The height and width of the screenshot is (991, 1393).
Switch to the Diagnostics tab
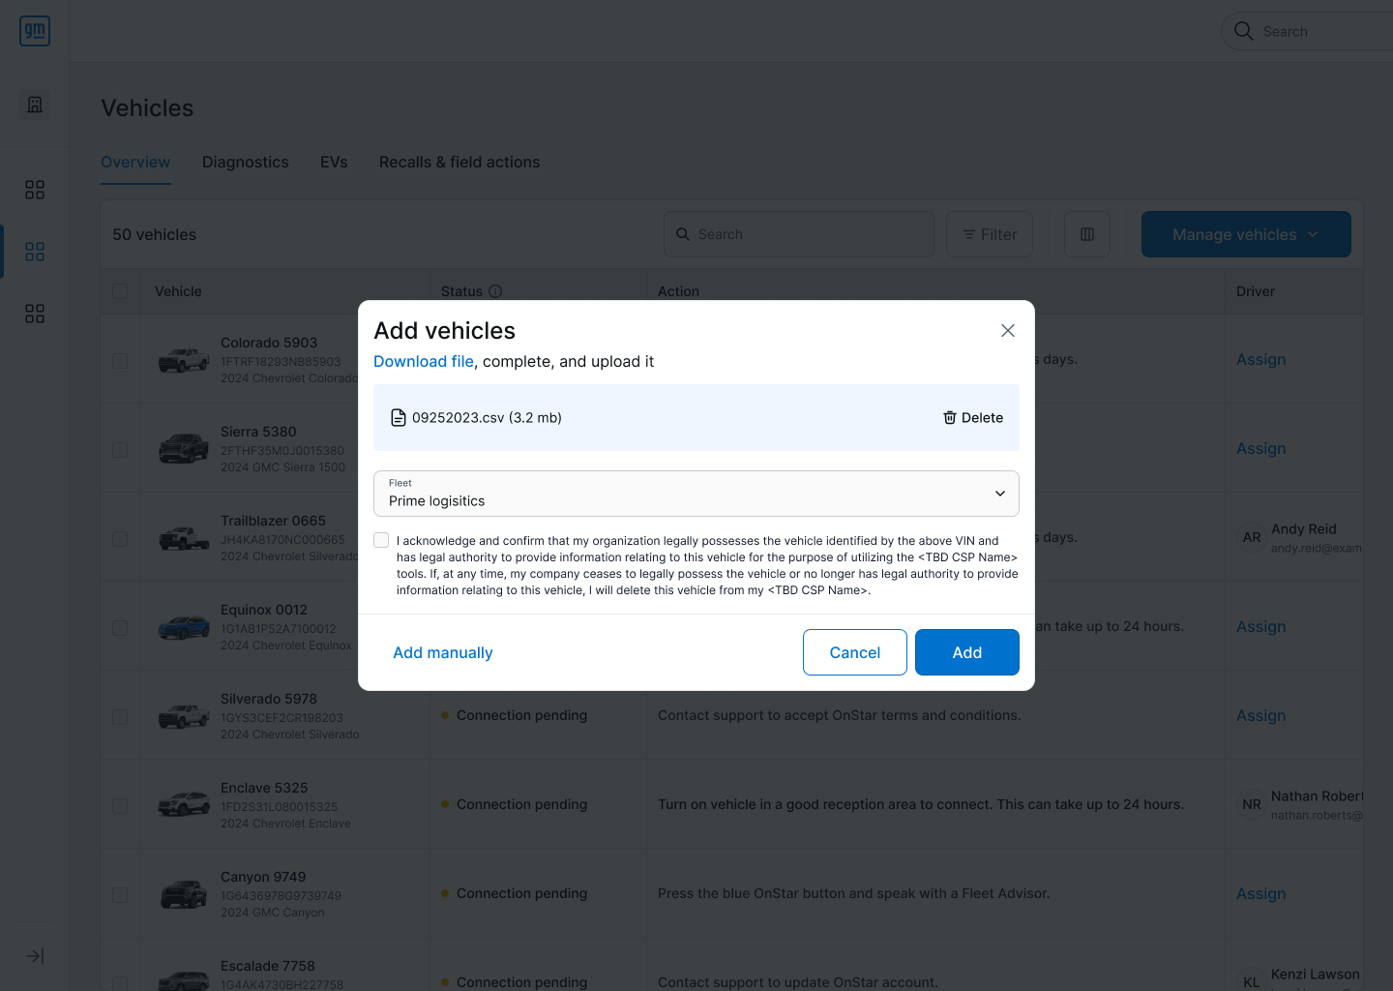246,162
